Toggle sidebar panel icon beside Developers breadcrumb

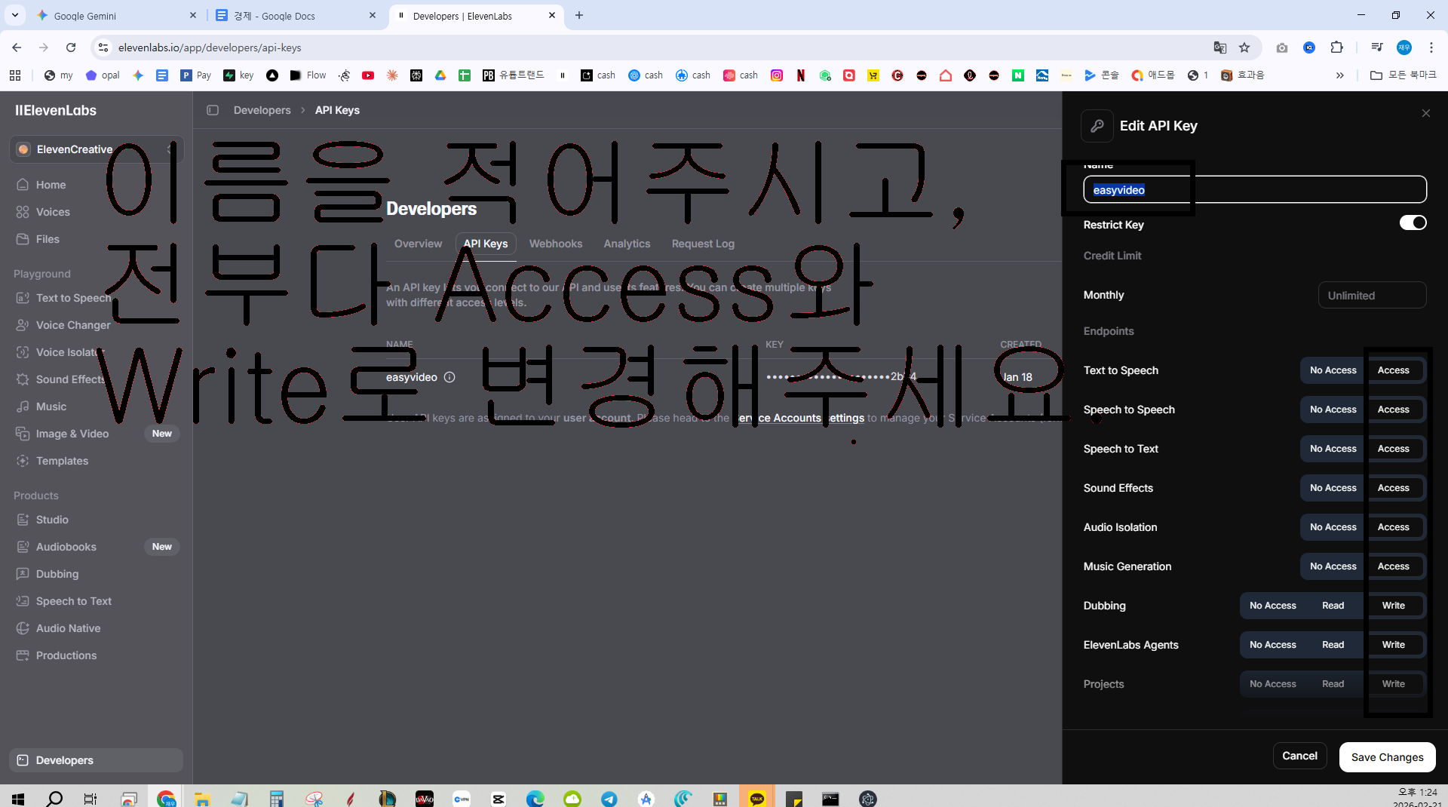[x=213, y=110]
